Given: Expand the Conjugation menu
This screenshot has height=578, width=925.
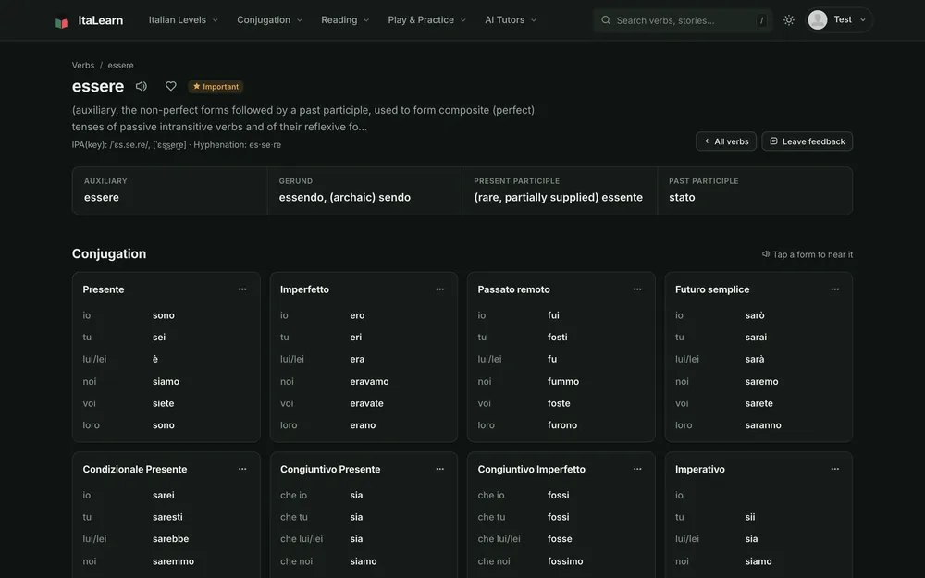Looking at the screenshot, I should point(269,20).
